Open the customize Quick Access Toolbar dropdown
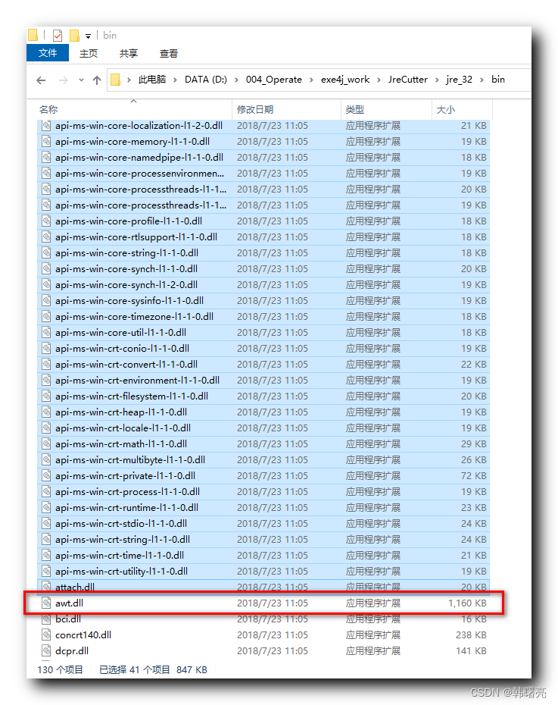 coord(88,36)
